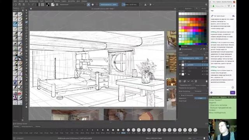Redo using the toolbar arrow icon
The width and height of the screenshot is (249, 140).
pos(33,5)
